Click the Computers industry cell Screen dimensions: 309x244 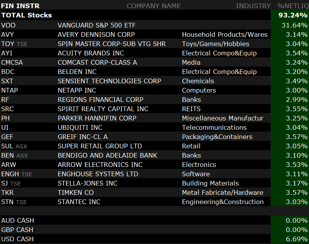199,90
